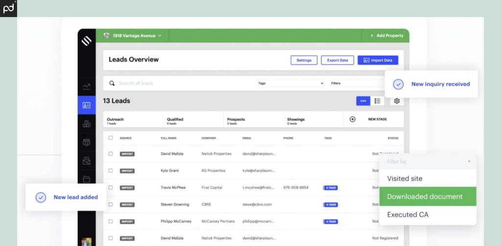Click the FULL NAME column header
Screen dimensions: 501x246
tap(168, 138)
